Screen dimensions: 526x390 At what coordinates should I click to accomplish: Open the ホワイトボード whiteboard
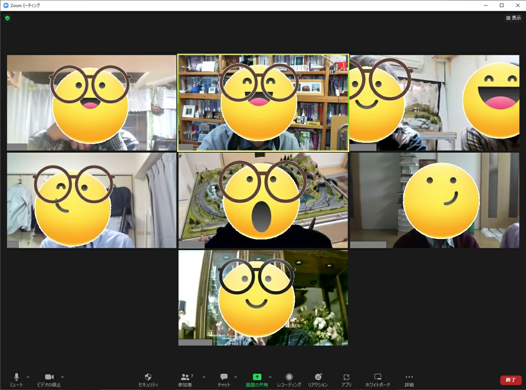378,380
